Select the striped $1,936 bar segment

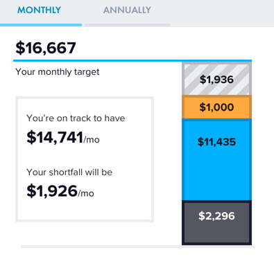pyautogui.click(x=216, y=78)
